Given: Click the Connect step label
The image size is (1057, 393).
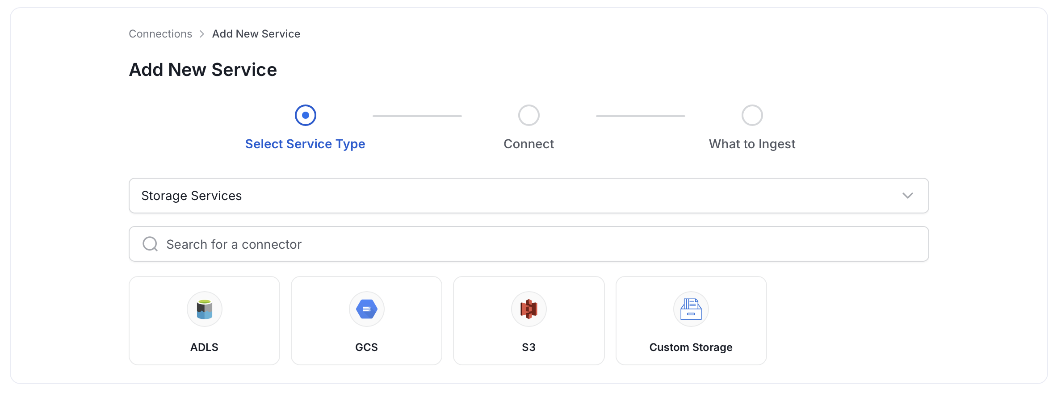Looking at the screenshot, I should (529, 144).
